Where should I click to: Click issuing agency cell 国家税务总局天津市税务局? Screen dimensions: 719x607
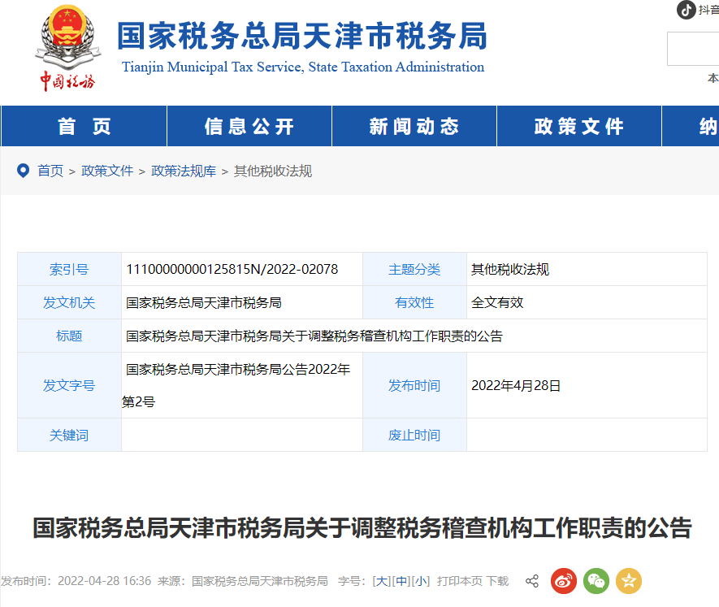(x=241, y=302)
